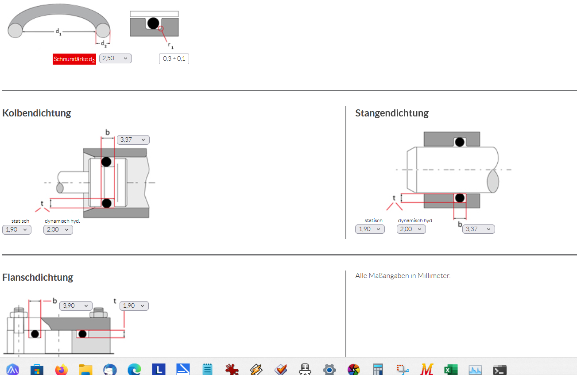Viewport: 577px width, 375px height.
Task: Launch Microsoft Edge from the taskbar
Action: (134, 370)
